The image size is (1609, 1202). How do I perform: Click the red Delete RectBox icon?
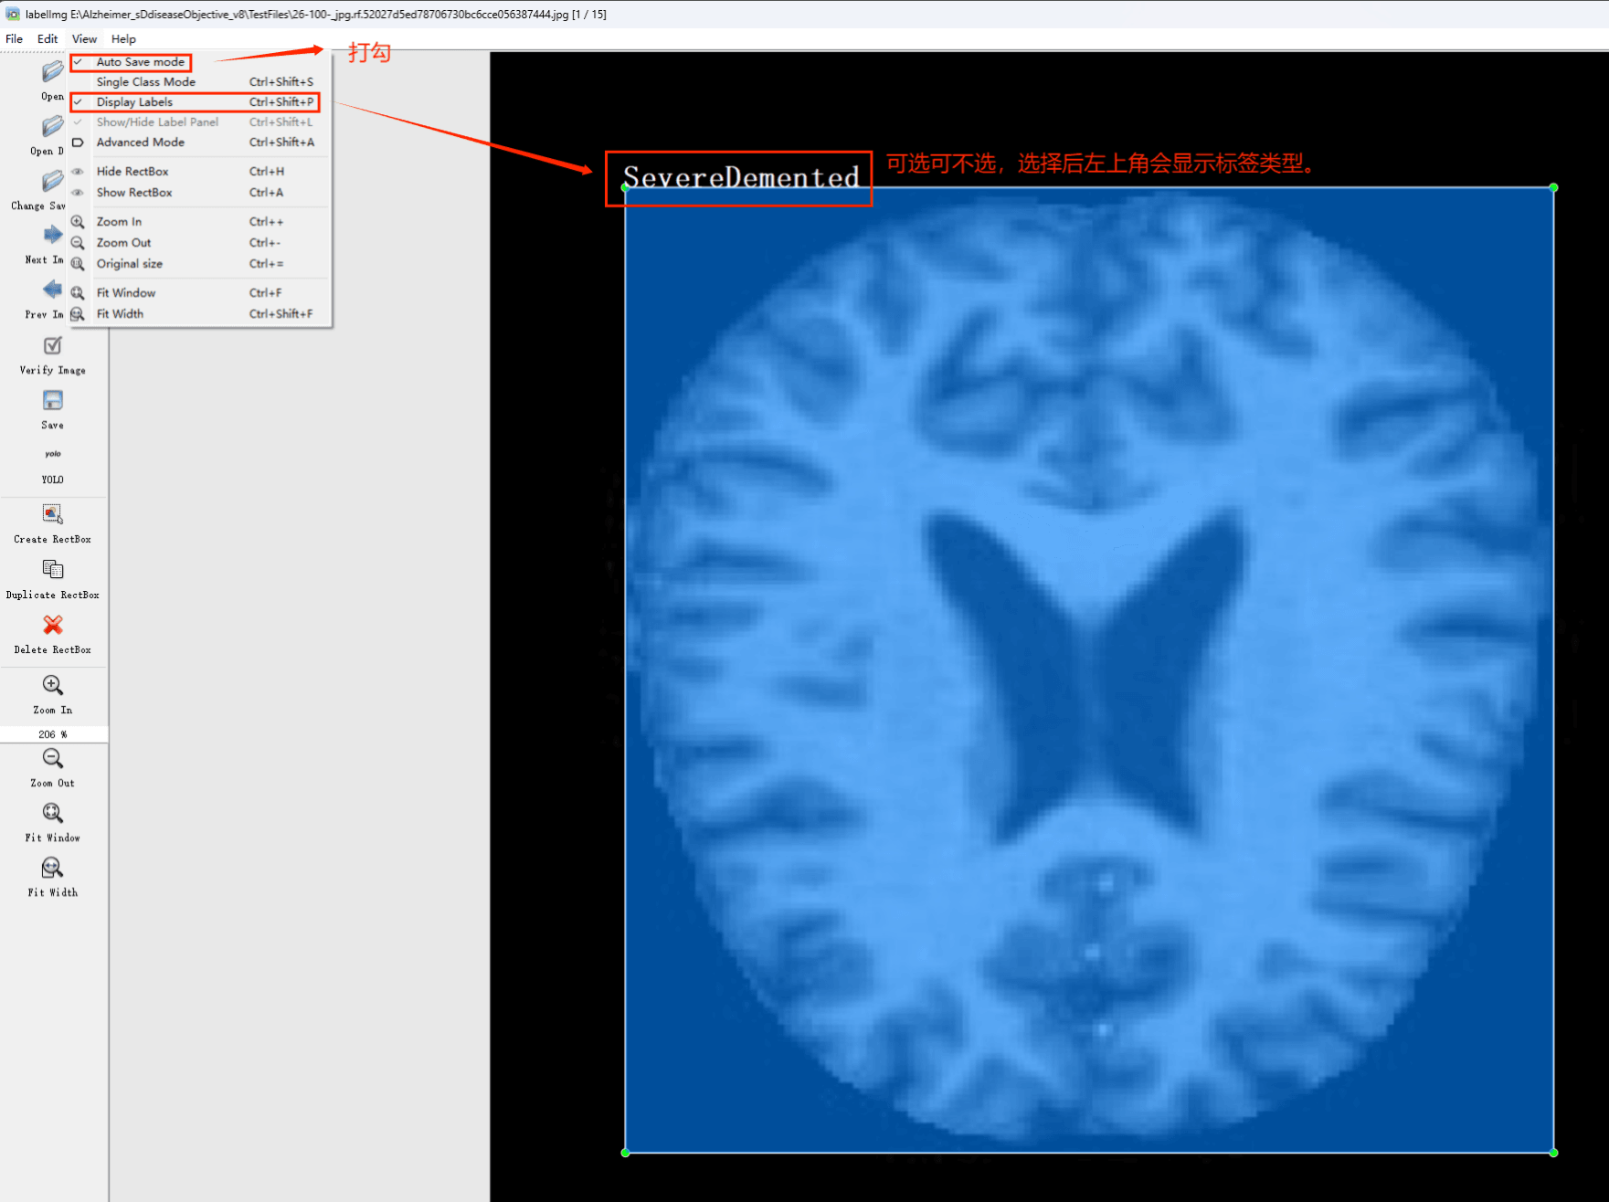point(53,625)
